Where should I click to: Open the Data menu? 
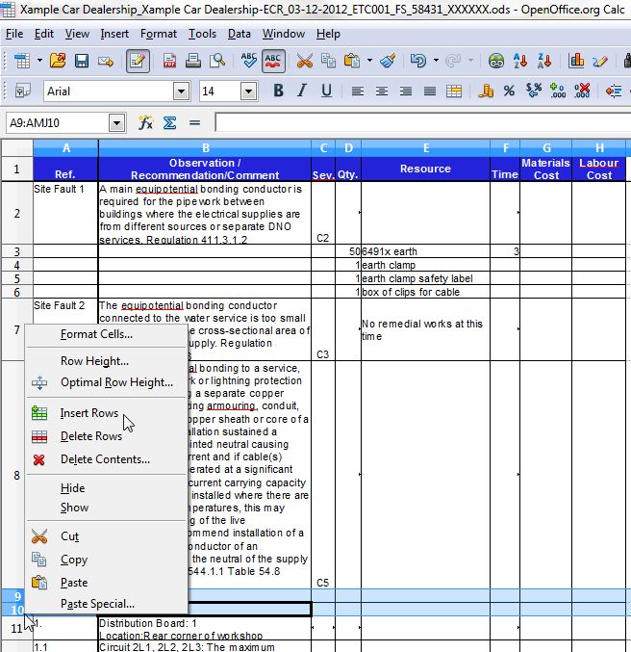(239, 34)
